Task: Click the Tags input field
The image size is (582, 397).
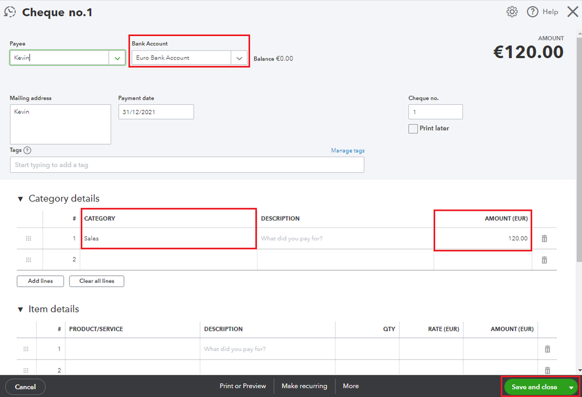Action: click(187, 165)
